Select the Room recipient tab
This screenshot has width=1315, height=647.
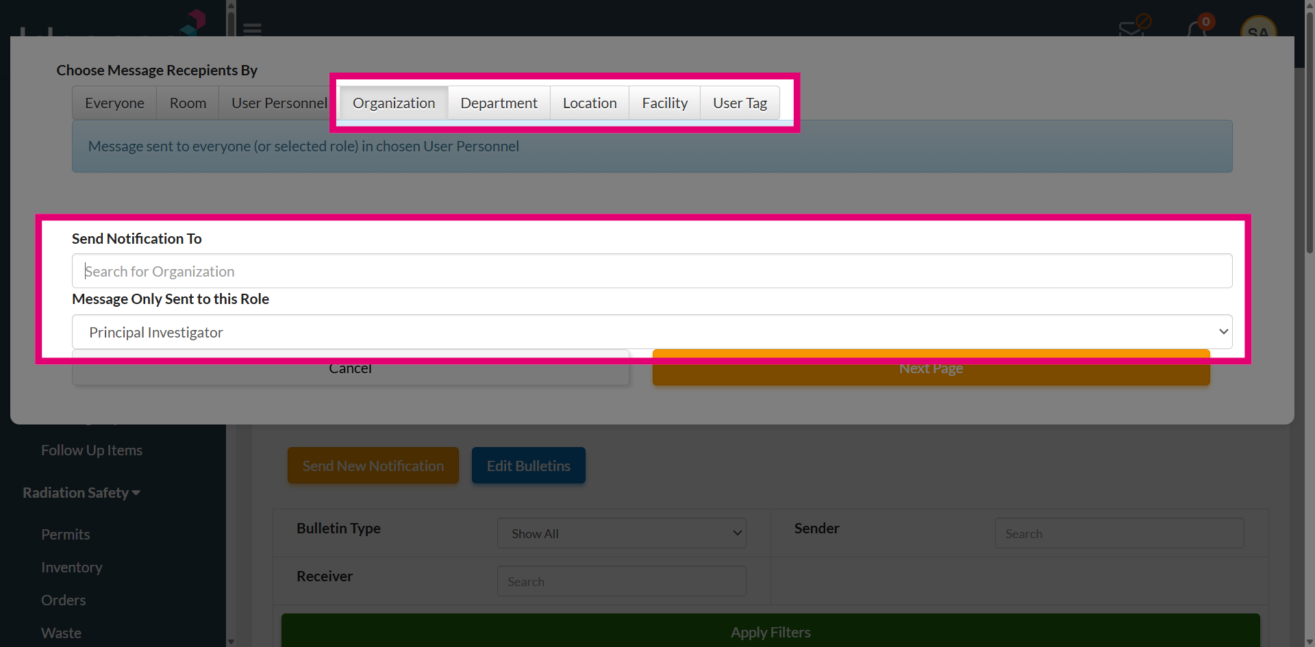click(x=188, y=103)
